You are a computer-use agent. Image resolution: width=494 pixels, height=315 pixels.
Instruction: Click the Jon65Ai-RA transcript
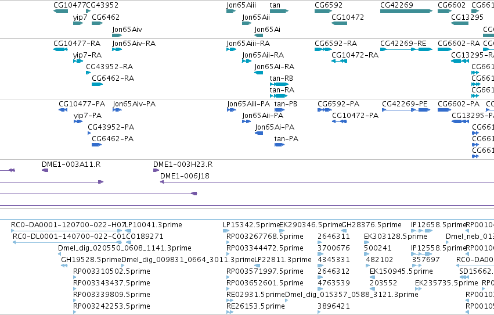[259, 73]
